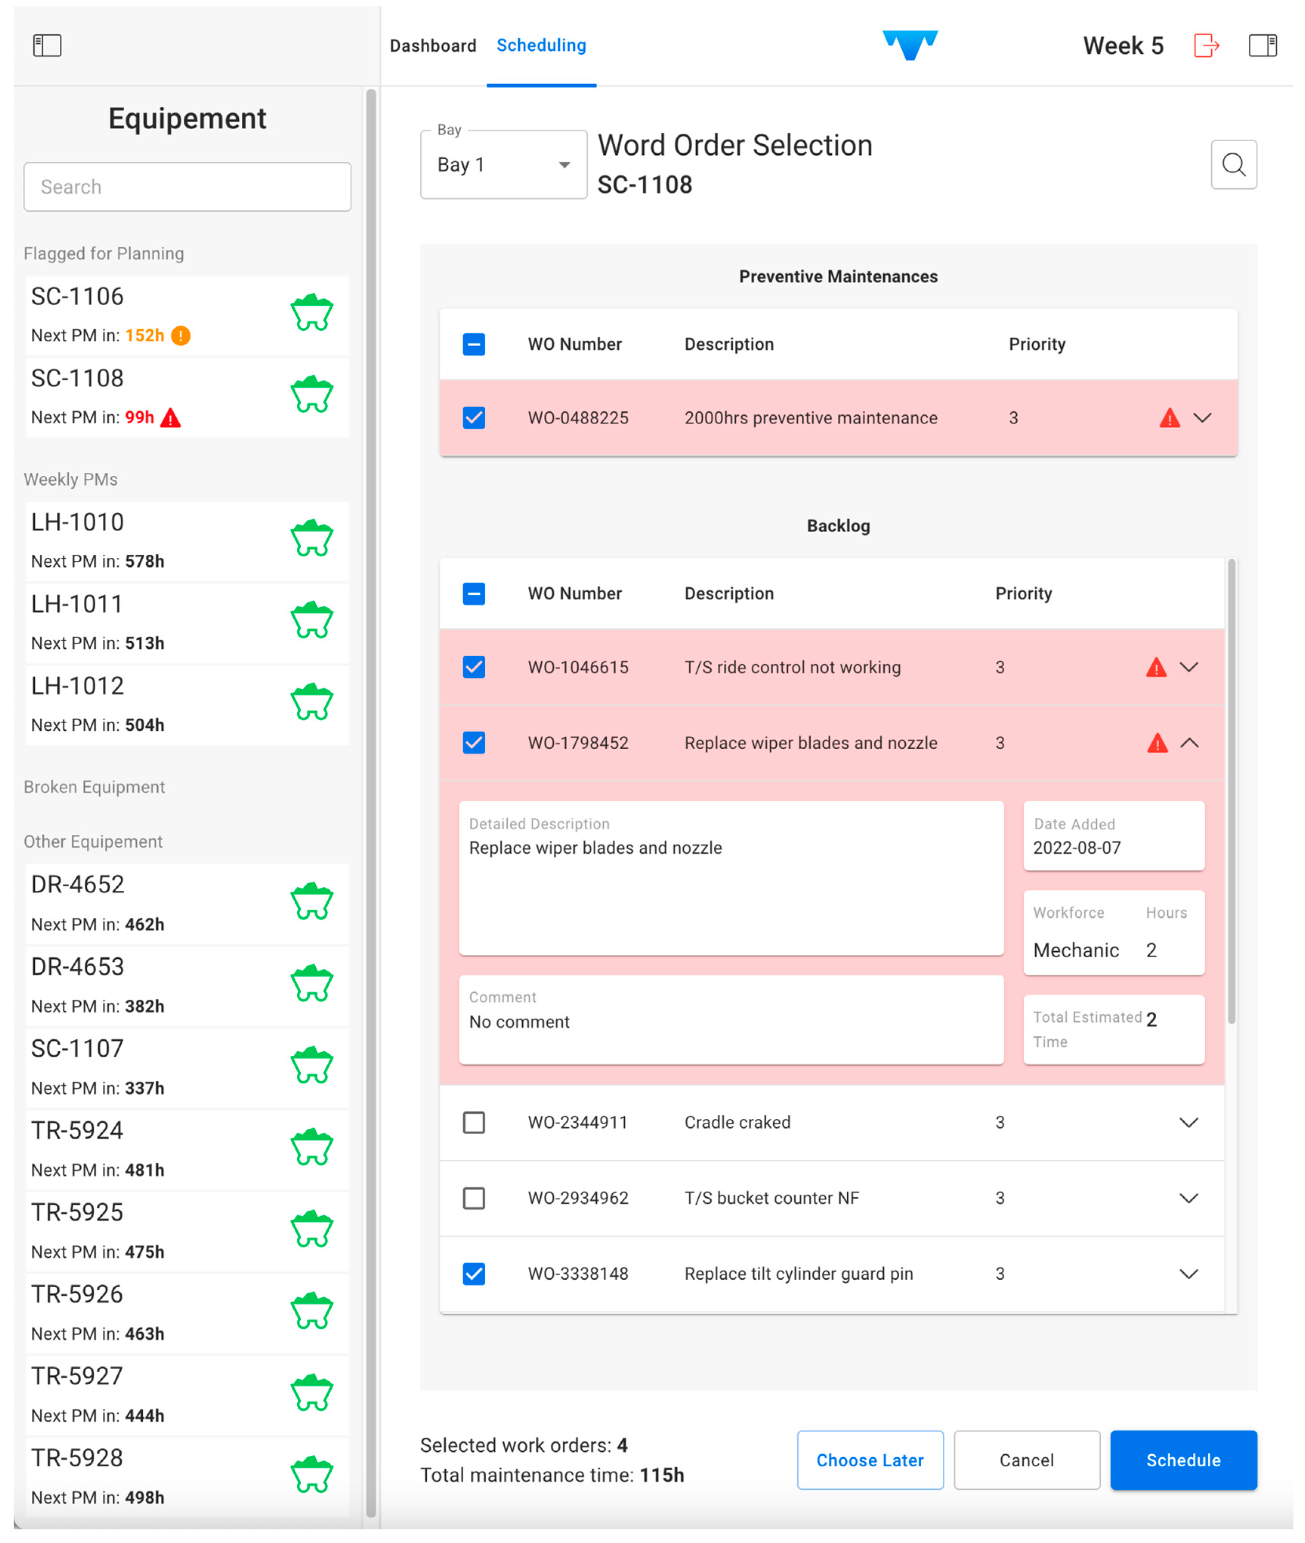Uncheck the WO-3338148 checkbox
This screenshot has width=1305, height=1543.
coord(474,1274)
